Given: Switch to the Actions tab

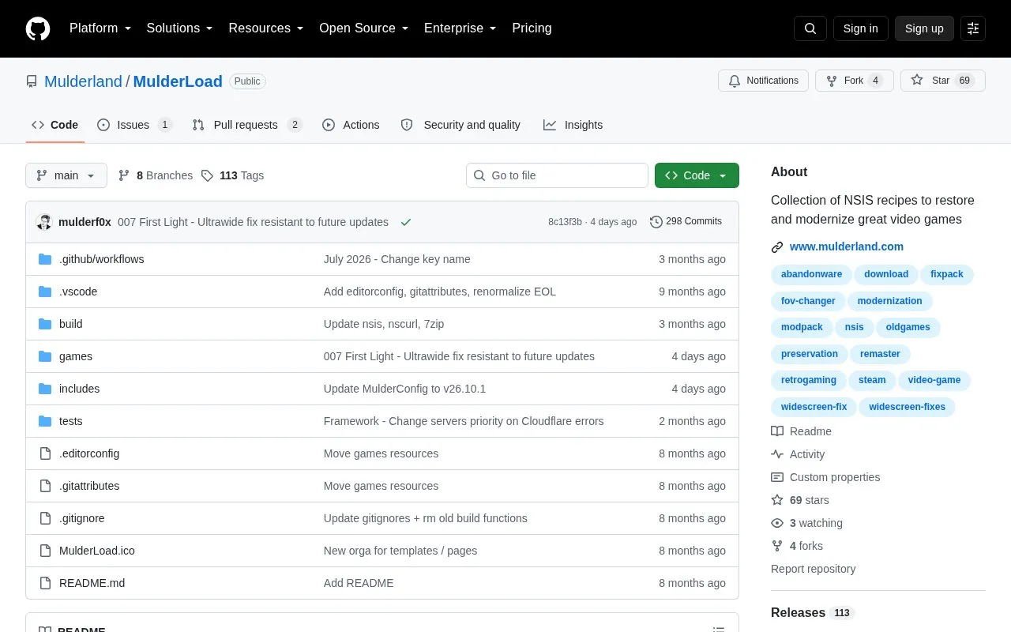Looking at the screenshot, I should (x=351, y=125).
